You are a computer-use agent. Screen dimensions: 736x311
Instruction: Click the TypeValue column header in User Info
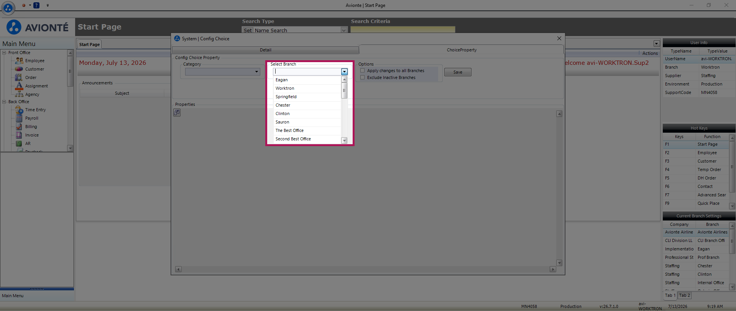(717, 51)
